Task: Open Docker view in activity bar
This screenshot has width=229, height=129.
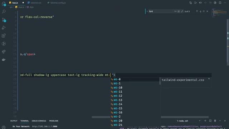Action: pyautogui.click(x=4, y=59)
